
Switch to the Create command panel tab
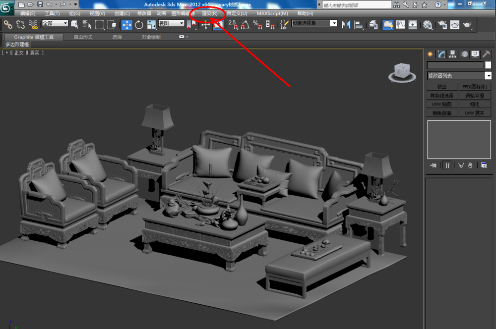pyautogui.click(x=430, y=55)
